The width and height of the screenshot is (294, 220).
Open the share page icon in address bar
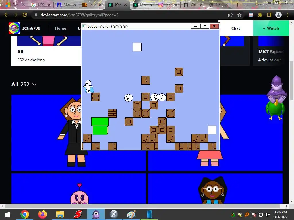[230, 15]
